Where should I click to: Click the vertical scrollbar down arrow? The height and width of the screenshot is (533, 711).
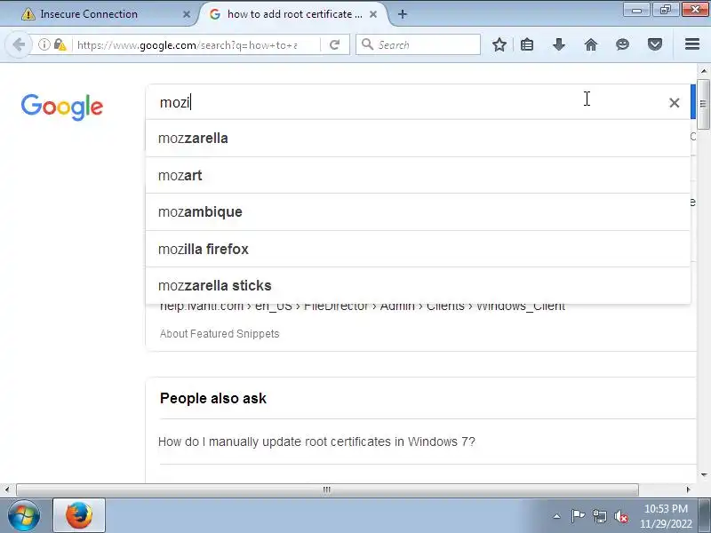(703, 475)
